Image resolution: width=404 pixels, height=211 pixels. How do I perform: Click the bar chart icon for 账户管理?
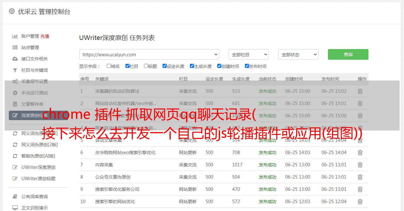click(15, 36)
